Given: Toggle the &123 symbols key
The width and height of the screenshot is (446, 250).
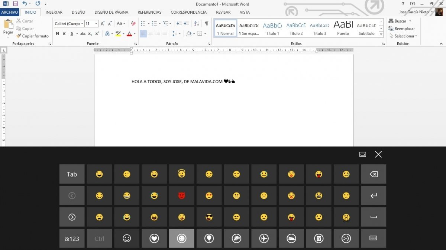Looking at the screenshot, I should [x=72, y=239].
